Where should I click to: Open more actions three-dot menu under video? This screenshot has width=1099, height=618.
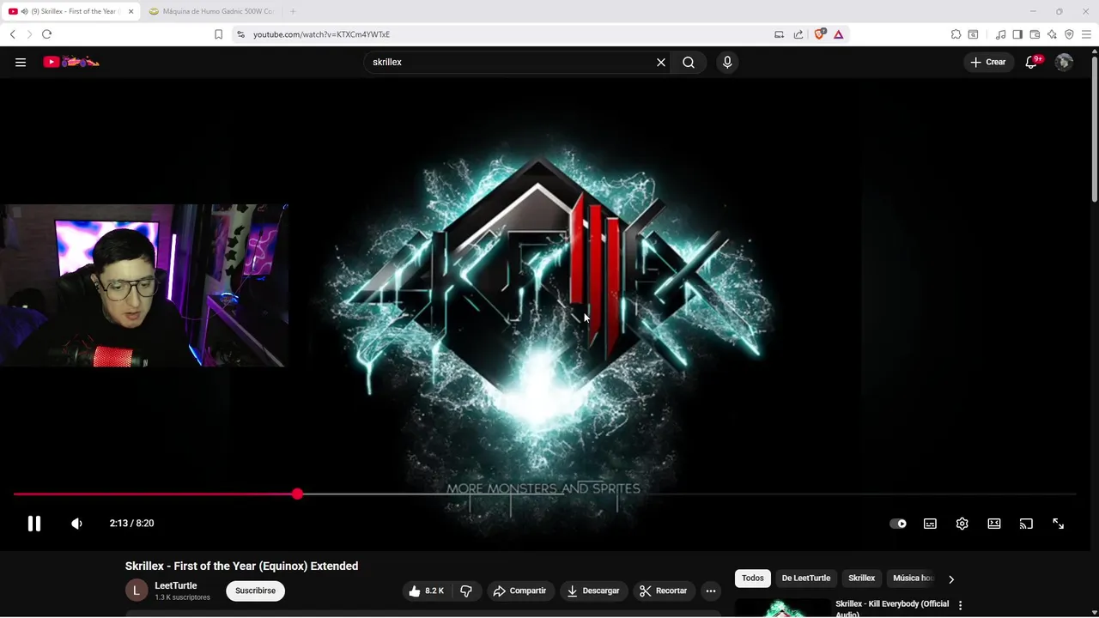click(x=711, y=591)
